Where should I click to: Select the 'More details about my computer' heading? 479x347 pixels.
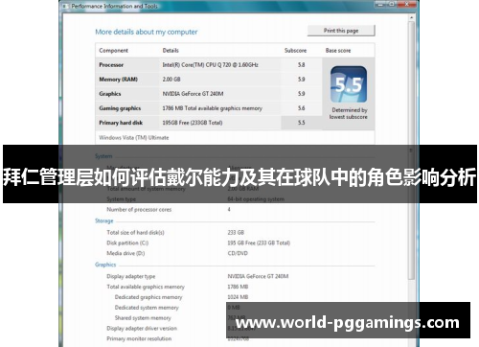pos(147,32)
